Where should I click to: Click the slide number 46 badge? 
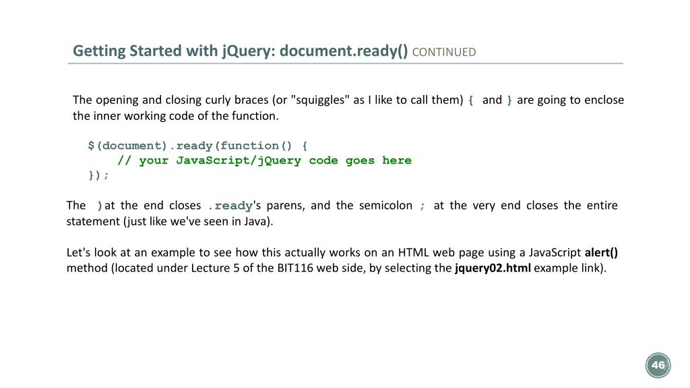click(x=658, y=366)
